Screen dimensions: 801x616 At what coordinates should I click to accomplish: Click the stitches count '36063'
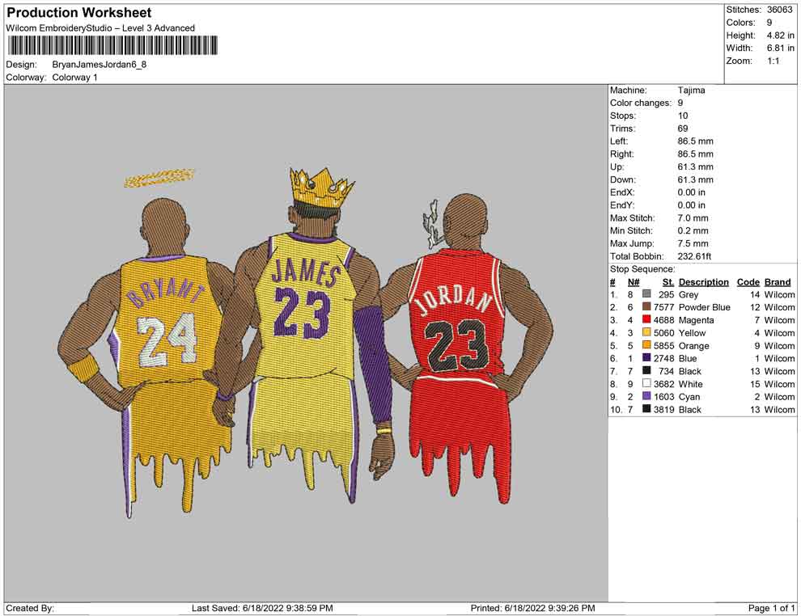(780, 10)
